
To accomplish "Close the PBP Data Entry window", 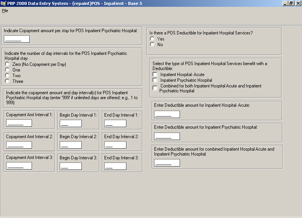I will point(298,3).
